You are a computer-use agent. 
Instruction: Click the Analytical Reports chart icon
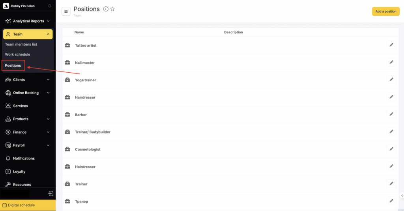pos(8,21)
